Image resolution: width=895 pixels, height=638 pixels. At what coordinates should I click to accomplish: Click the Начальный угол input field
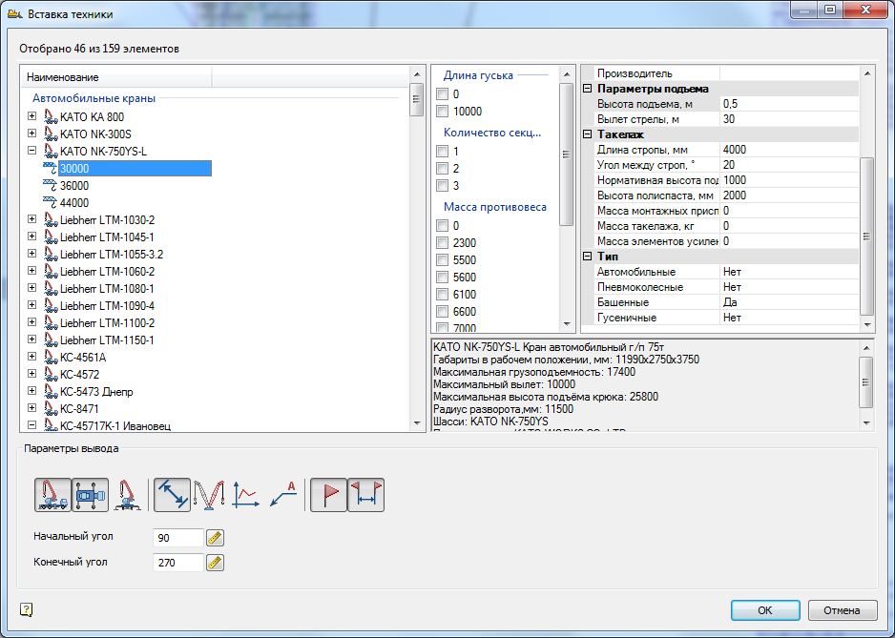point(178,538)
